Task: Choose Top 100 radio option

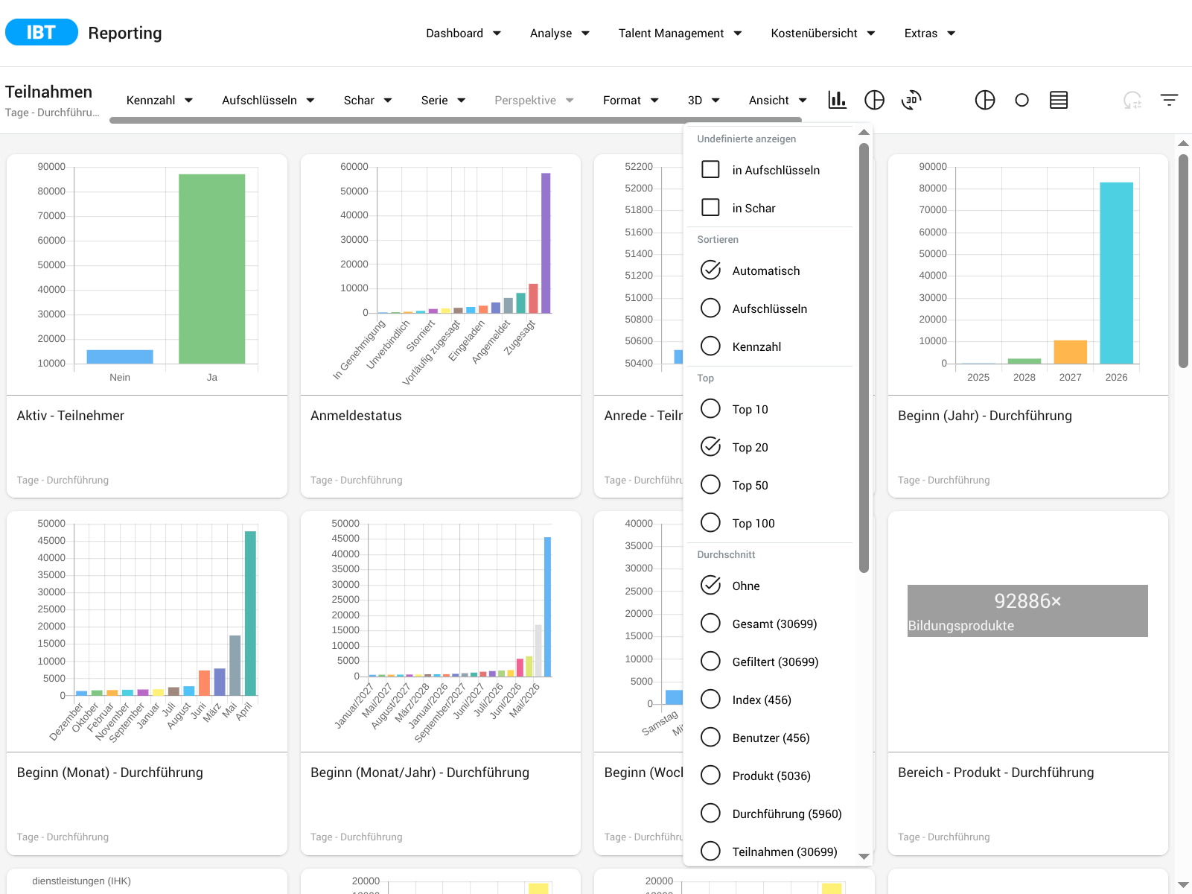Action: (x=711, y=523)
